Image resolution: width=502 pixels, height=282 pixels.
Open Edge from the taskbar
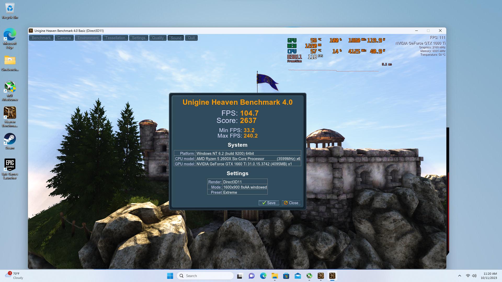click(263, 276)
